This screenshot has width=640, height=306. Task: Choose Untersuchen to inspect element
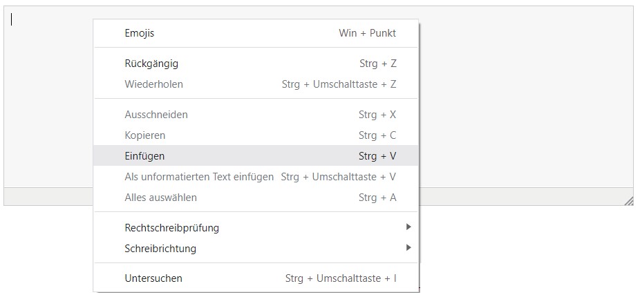(153, 279)
